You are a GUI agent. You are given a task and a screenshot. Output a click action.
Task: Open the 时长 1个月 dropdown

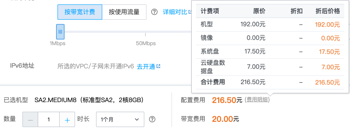click(120, 119)
